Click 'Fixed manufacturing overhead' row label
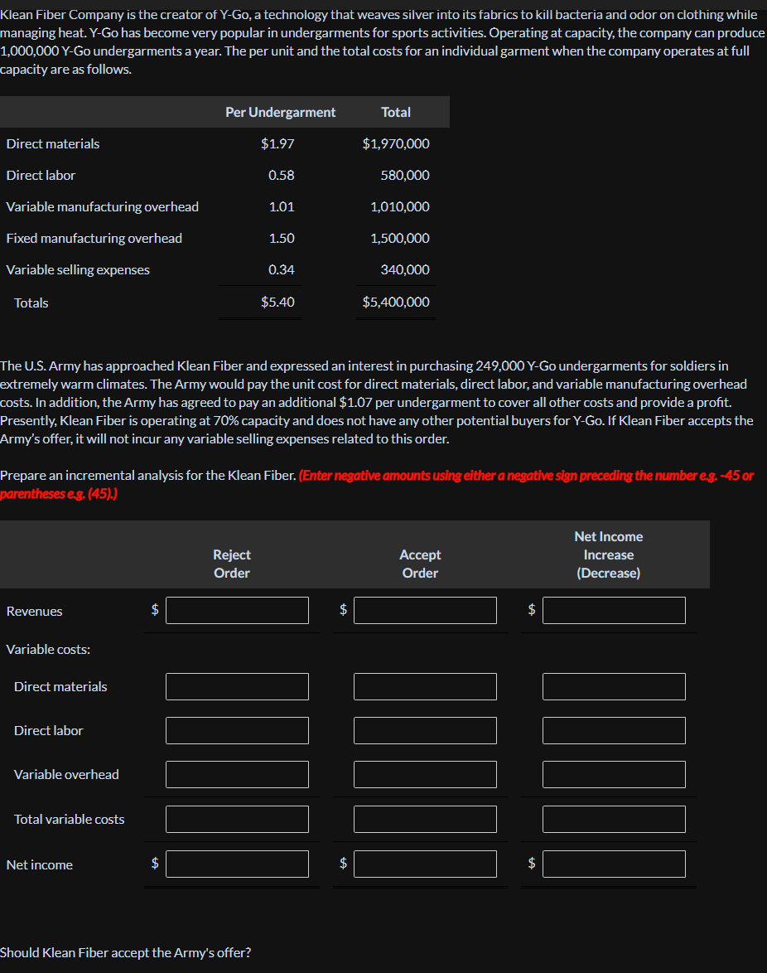 [x=94, y=239]
